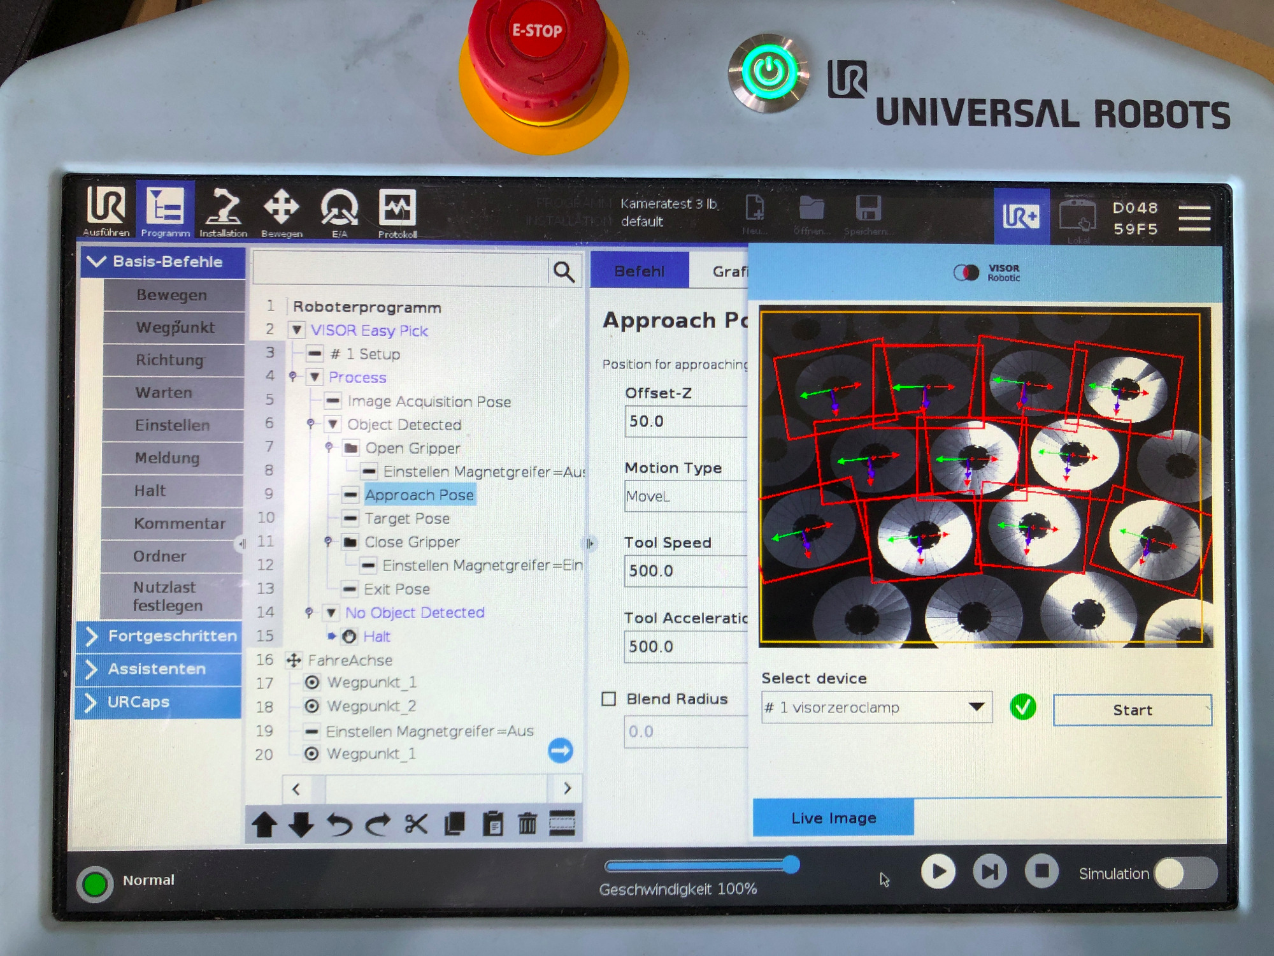Screen dimensions: 1274x956
Task: Insert a Warten command
Action: tap(173, 393)
